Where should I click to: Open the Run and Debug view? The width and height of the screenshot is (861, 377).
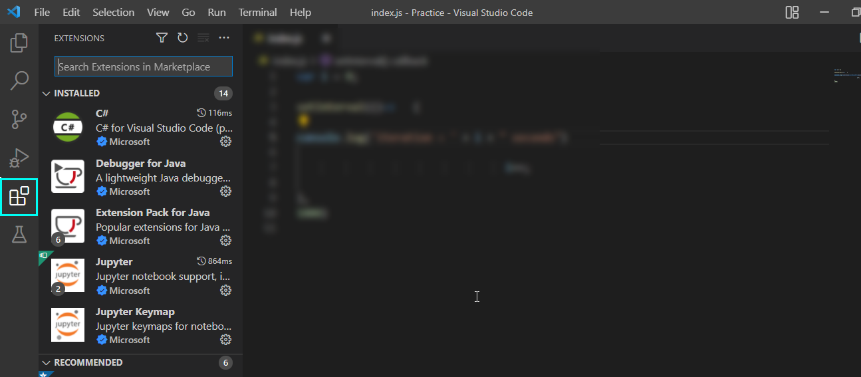[19, 158]
